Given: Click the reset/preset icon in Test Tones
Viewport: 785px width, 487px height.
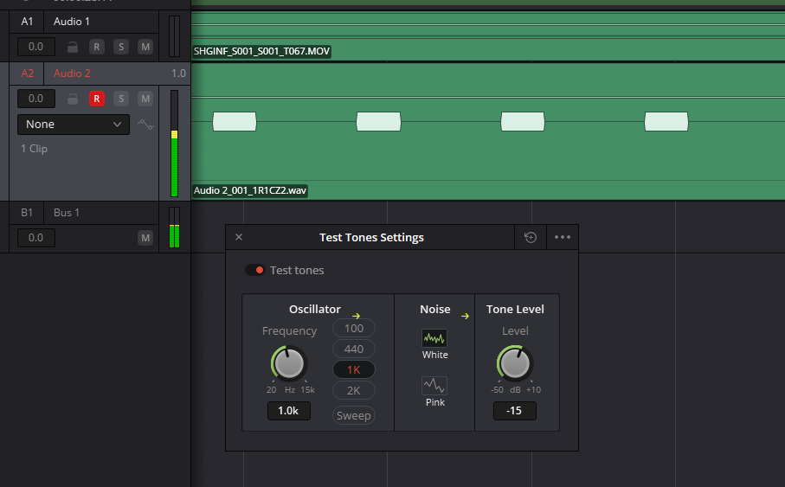Looking at the screenshot, I should point(531,237).
